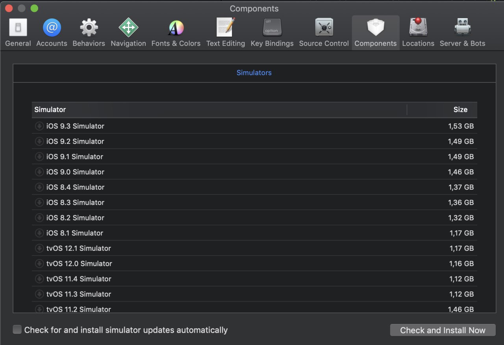Download the tvOS 11.3 Simulator
Screen dimensions: 504x345
click(x=39, y=294)
